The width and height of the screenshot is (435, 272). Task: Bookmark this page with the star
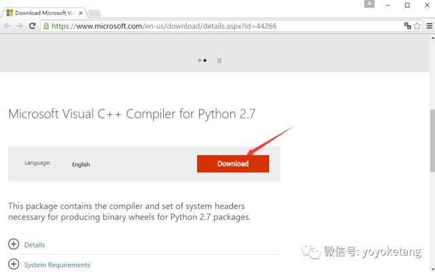click(x=417, y=26)
